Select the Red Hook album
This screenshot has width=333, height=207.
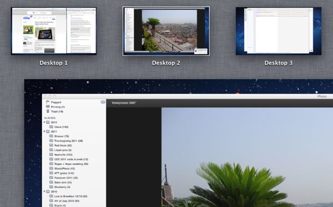point(63,146)
